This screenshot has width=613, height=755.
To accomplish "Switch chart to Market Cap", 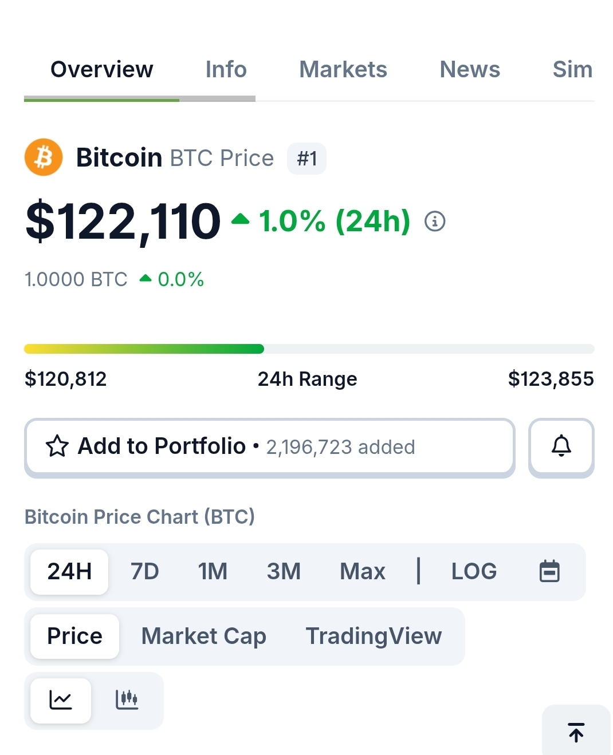I will 203,636.
